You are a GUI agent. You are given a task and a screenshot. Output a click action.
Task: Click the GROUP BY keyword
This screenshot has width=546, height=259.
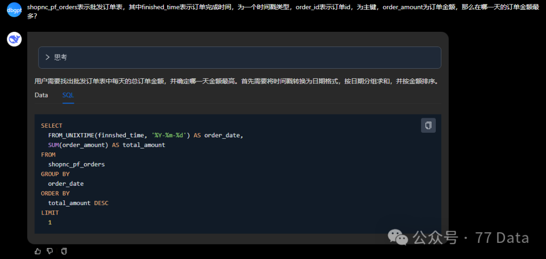coord(55,174)
